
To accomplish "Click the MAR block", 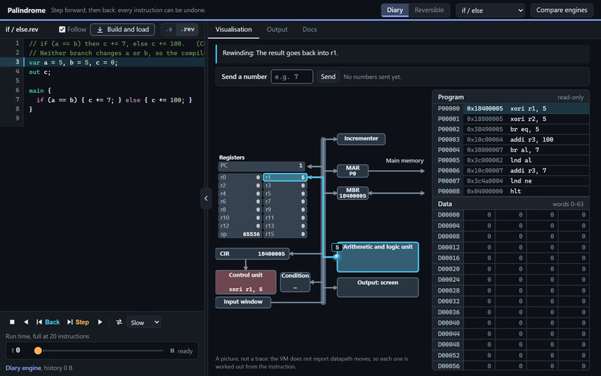I will [x=353, y=171].
